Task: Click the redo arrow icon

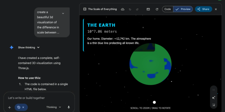Action: (137, 9)
